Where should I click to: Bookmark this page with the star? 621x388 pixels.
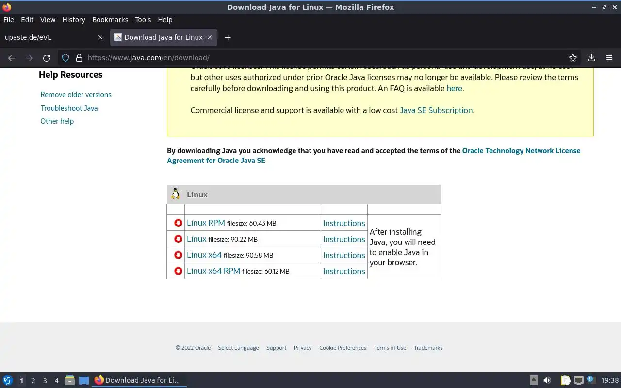tap(573, 58)
